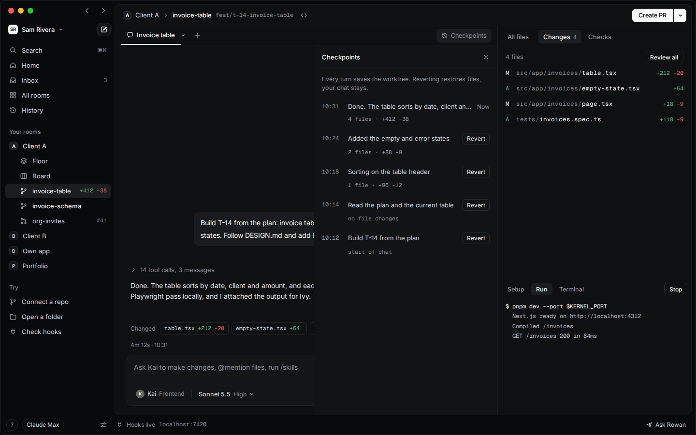The image size is (696, 435).
Task: Close the Checkpoints panel
Action: tap(486, 57)
